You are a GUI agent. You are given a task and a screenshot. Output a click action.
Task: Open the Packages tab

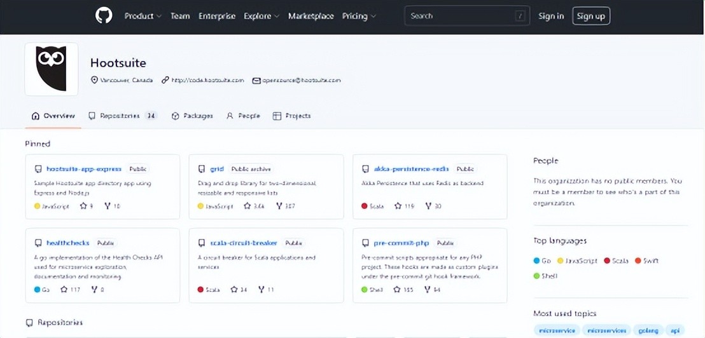click(x=192, y=116)
